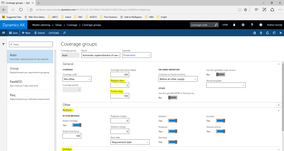Create a new coverage group with New
This screenshot has width=284, height=151.
[26, 33]
